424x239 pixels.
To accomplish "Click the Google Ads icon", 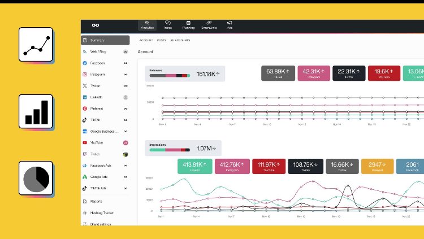I will pyautogui.click(x=85, y=177).
